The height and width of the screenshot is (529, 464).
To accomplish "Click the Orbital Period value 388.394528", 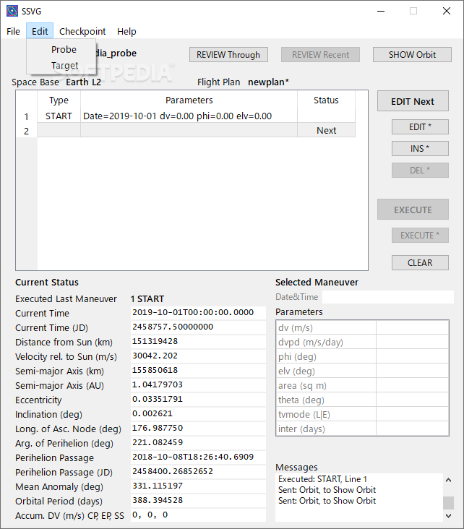I will (198, 500).
